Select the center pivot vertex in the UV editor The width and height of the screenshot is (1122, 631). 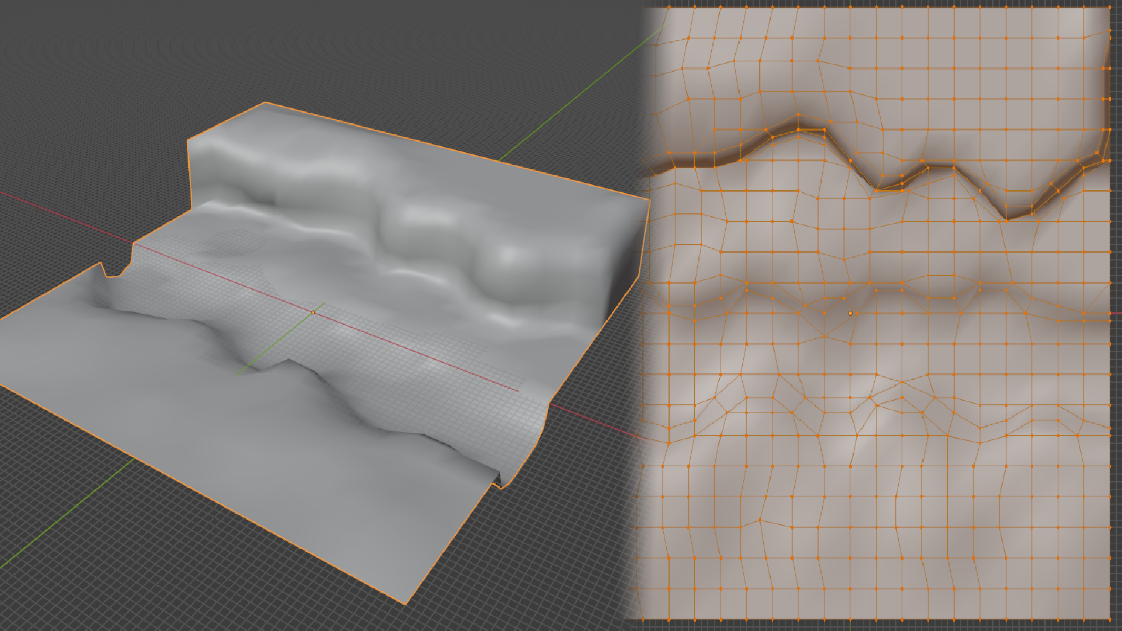(850, 313)
